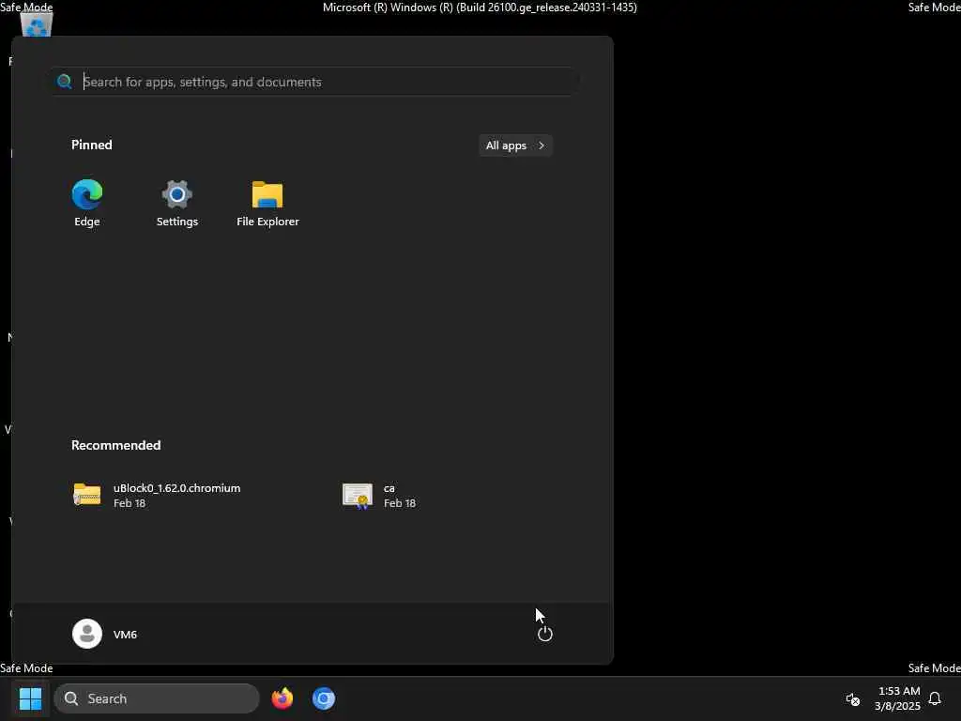Open the recommended ca certificate file
The height and width of the screenshot is (721, 961).
pyautogui.click(x=379, y=495)
